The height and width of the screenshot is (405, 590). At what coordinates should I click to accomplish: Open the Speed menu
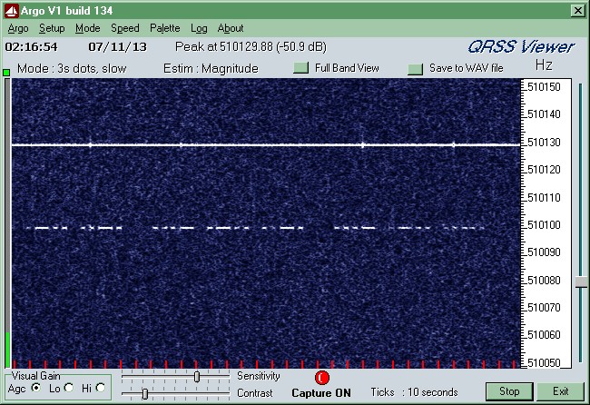point(125,28)
